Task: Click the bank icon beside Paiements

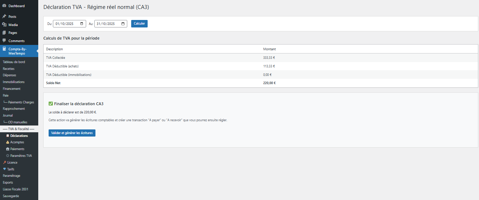Action: click(8, 149)
